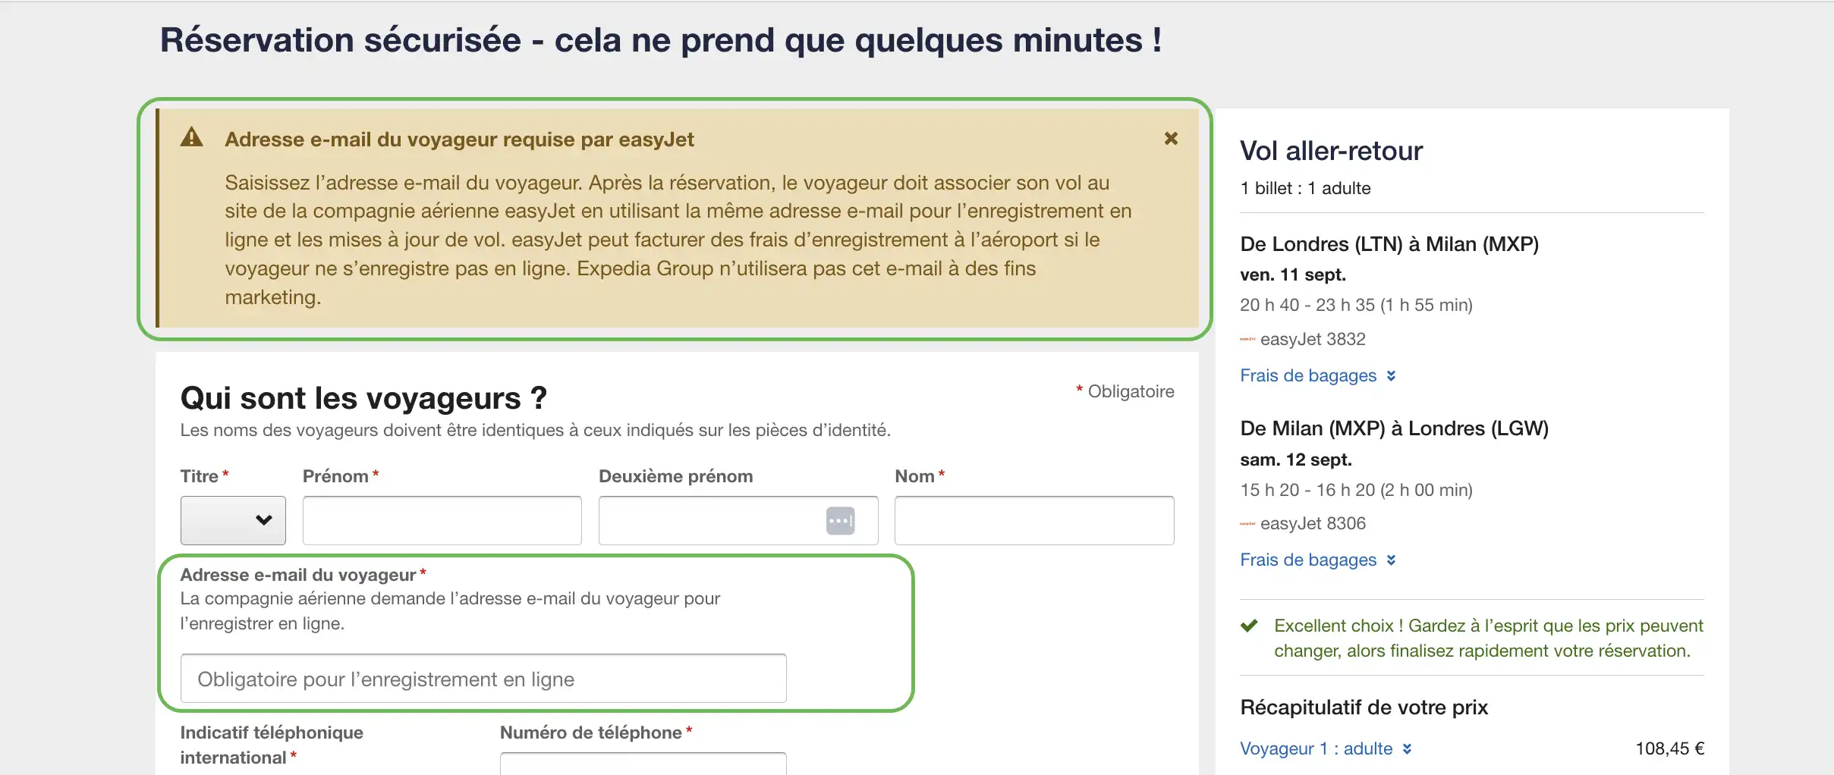Click the traveler email address field
Screen dimensions: 1834x775
click(483, 679)
